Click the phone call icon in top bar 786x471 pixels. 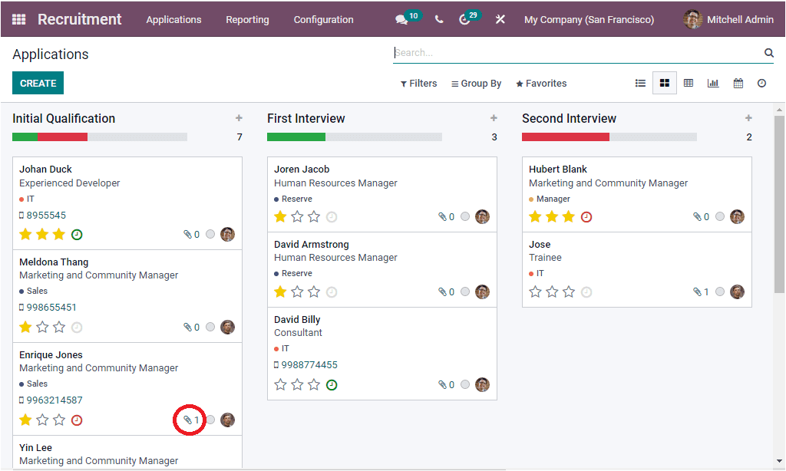pyautogui.click(x=438, y=19)
